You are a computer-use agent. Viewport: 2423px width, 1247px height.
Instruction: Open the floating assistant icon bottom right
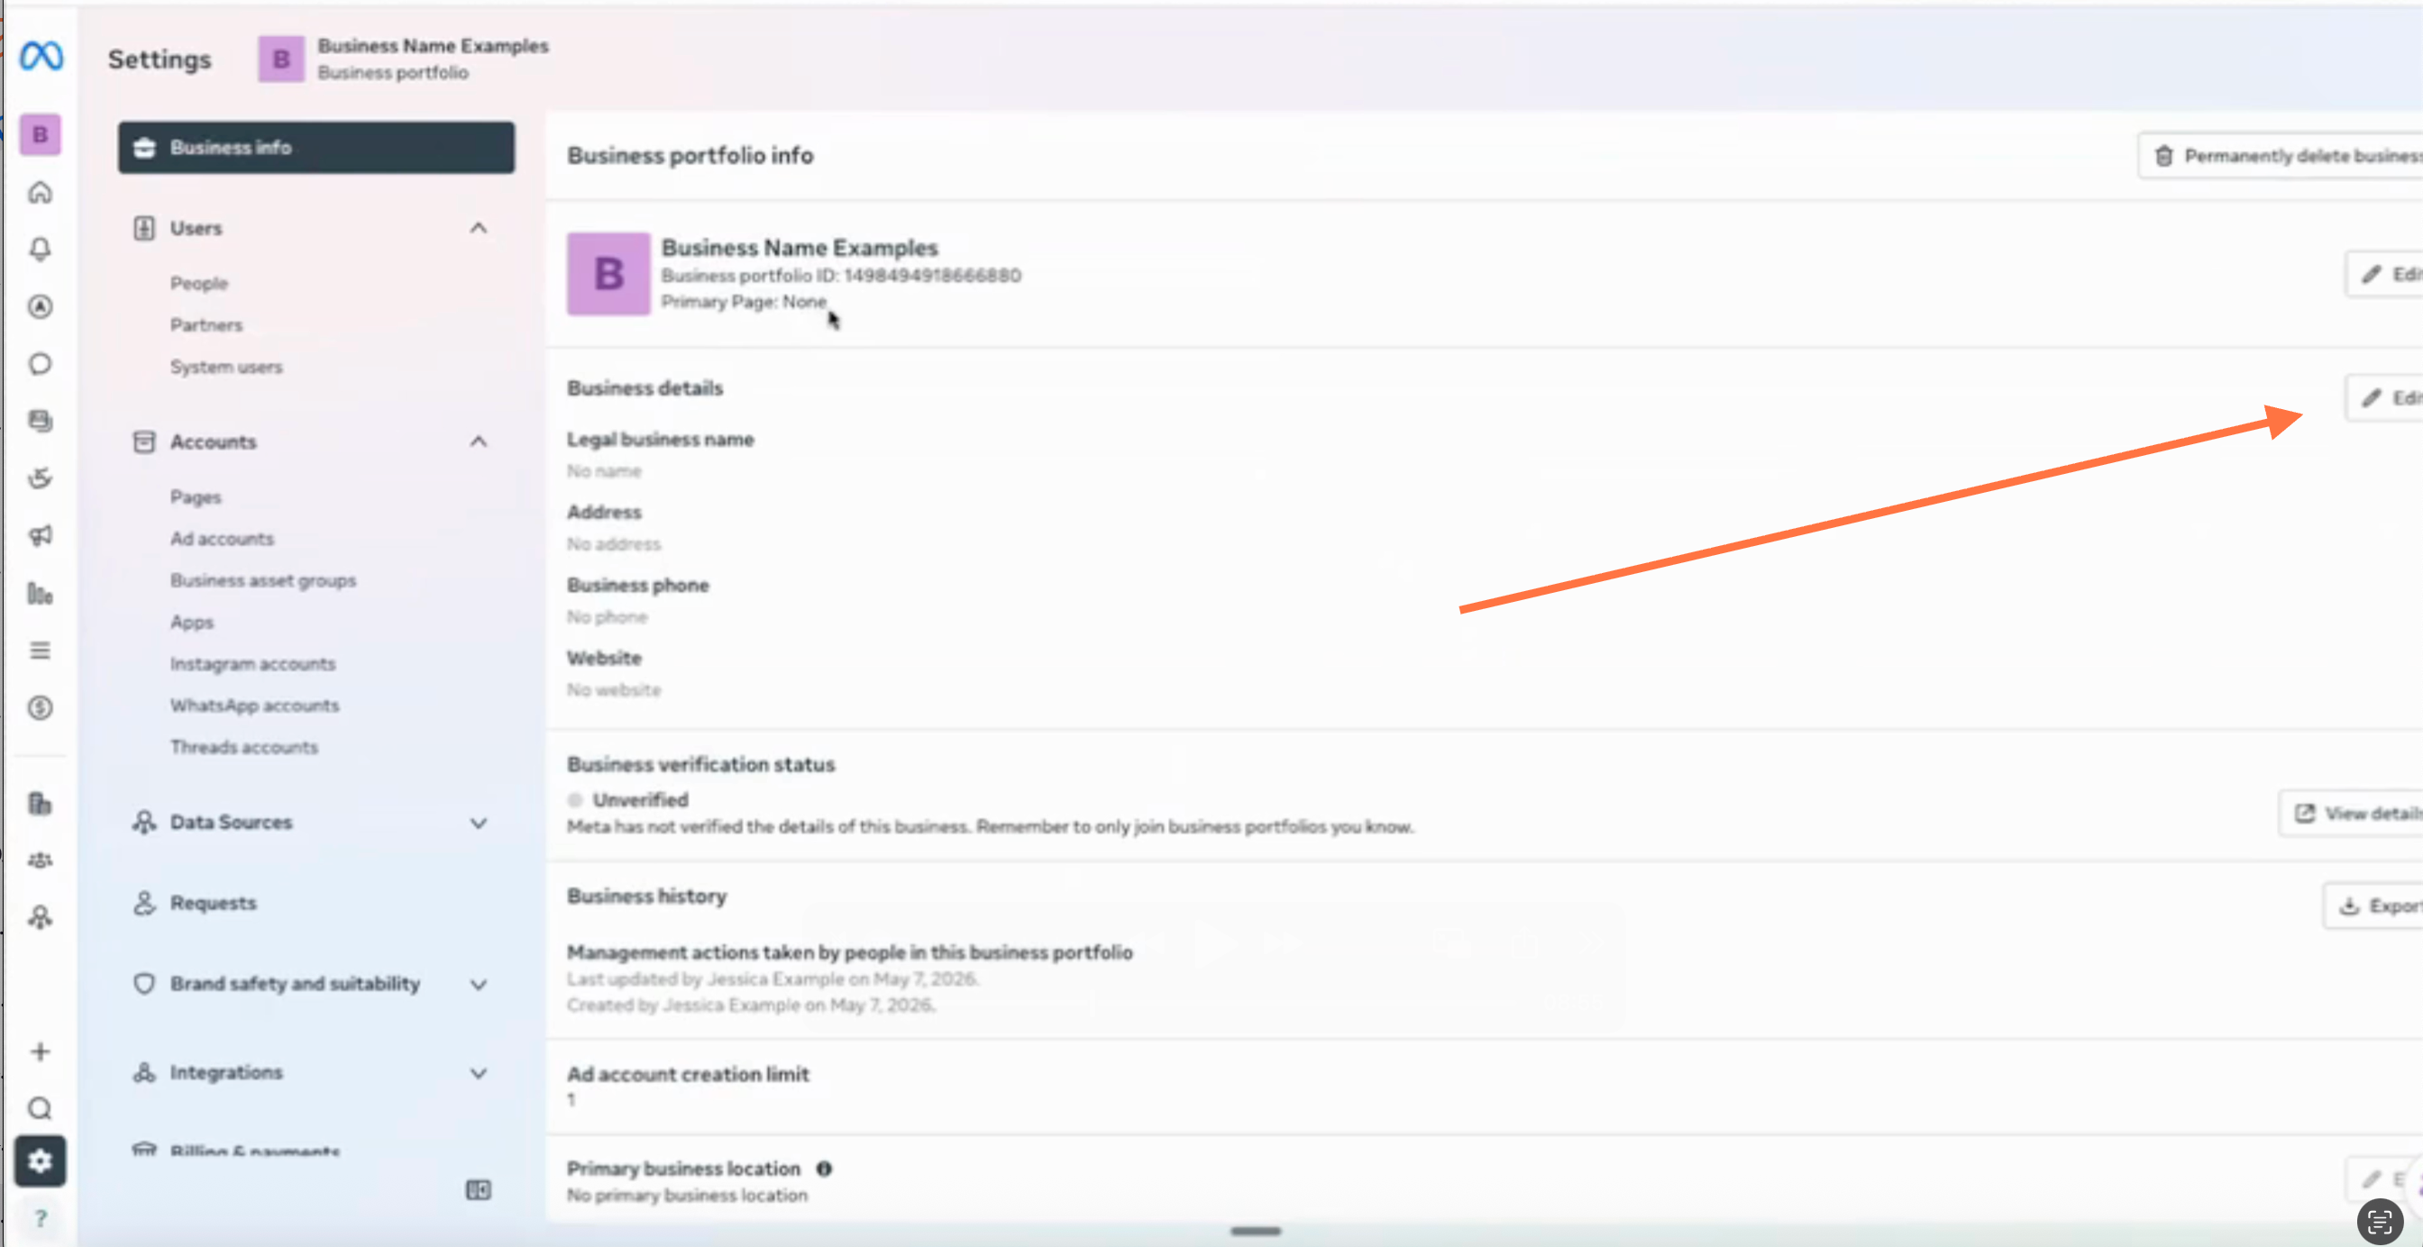(x=2380, y=1223)
